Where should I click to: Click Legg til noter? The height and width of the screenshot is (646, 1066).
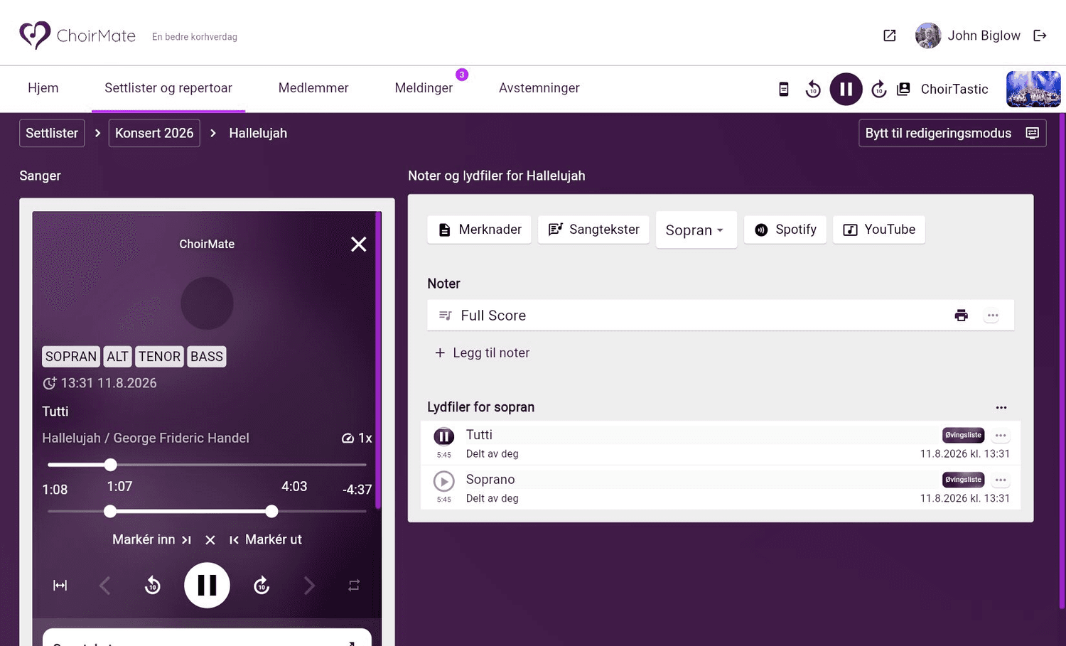tap(482, 353)
